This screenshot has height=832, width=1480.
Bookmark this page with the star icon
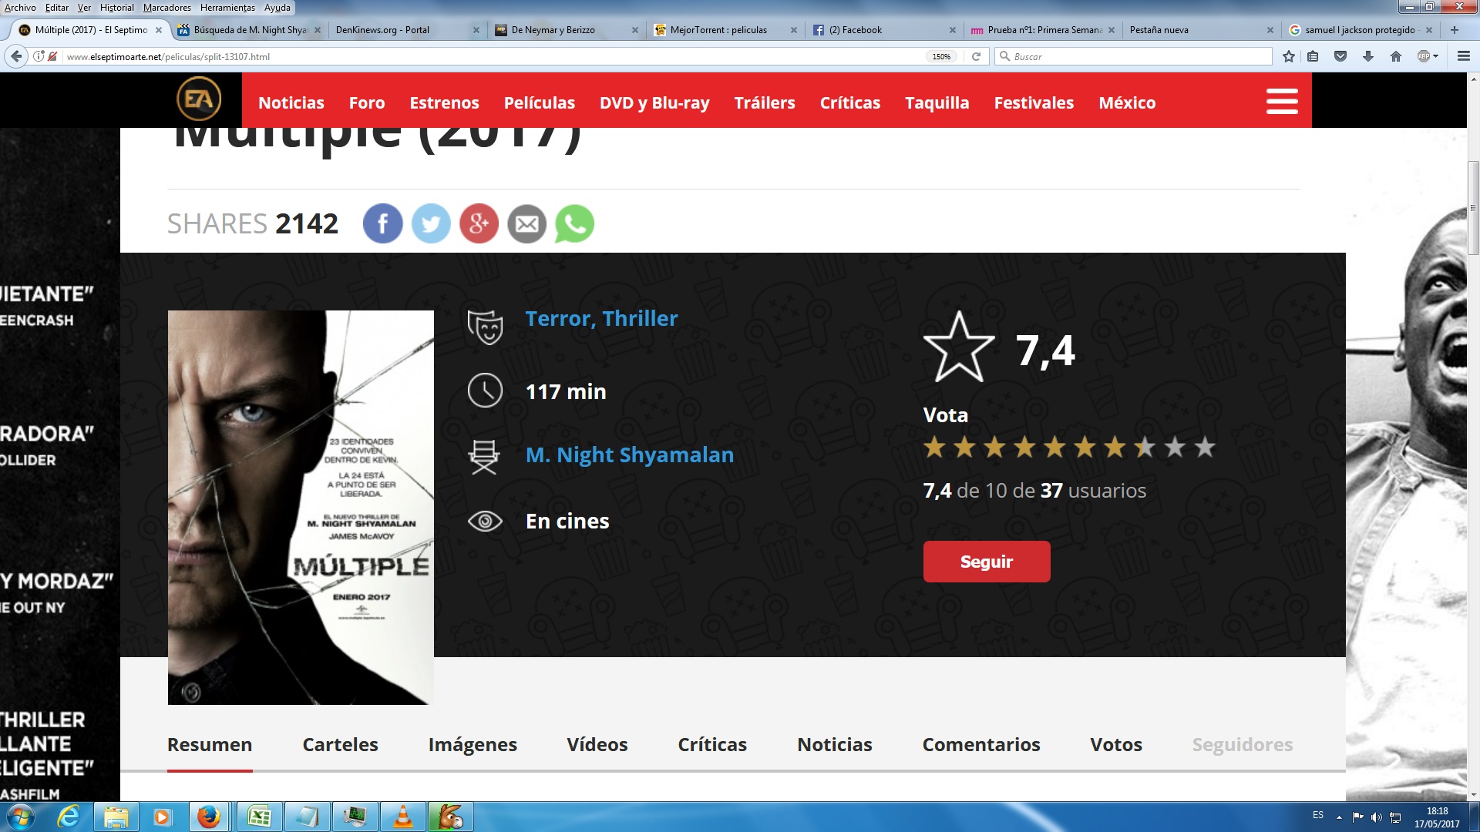(1288, 56)
